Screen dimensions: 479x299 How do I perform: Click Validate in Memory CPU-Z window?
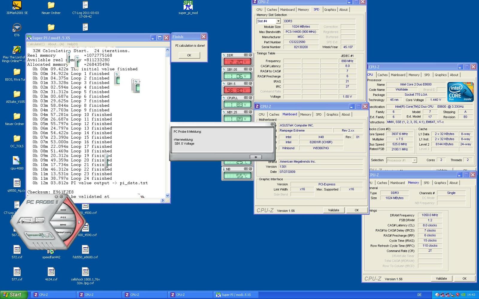(441, 278)
